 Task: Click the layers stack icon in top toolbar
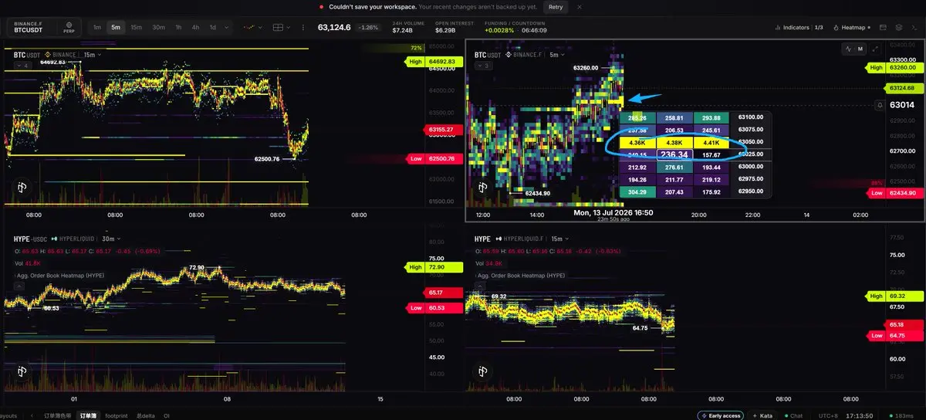click(x=898, y=27)
